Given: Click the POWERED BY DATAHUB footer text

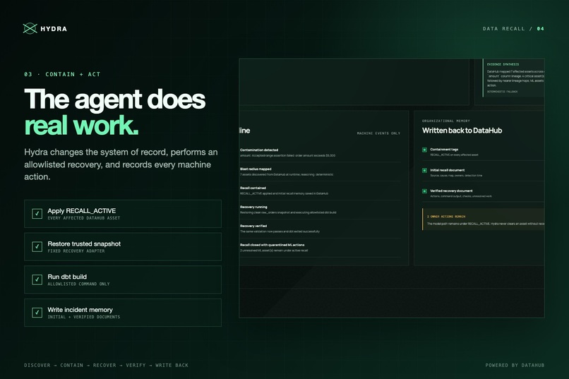Looking at the screenshot, I should tap(515, 365).
